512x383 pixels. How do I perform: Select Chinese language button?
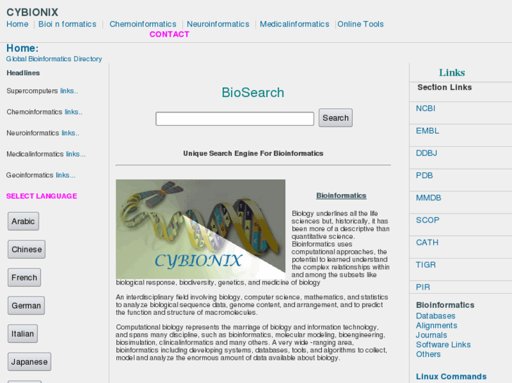click(27, 249)
